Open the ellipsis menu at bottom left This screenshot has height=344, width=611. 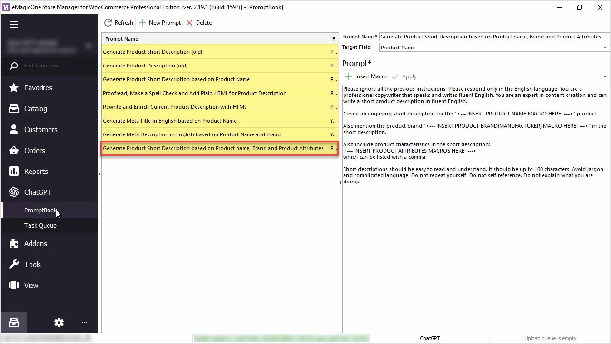coord(84,323)
